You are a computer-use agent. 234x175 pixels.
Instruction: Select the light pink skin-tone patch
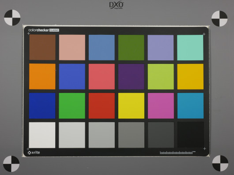pyautogui.click(x=72, y=47)
